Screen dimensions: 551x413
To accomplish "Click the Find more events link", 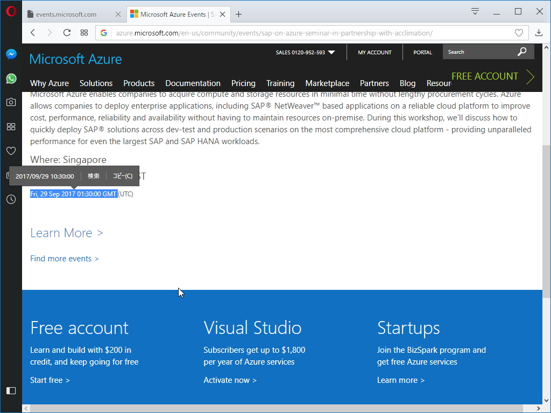I will tap(64, 259).
